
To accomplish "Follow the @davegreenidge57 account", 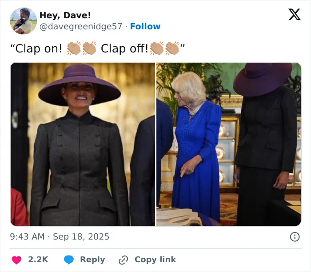I will click(145, 26).
